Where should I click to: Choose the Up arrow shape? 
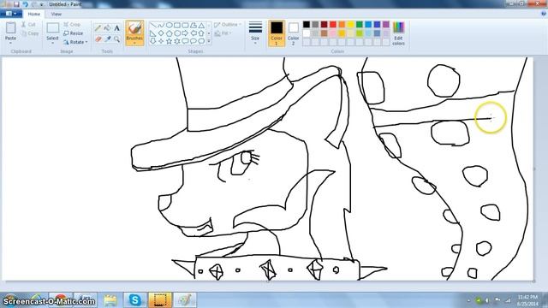point(202,33)
